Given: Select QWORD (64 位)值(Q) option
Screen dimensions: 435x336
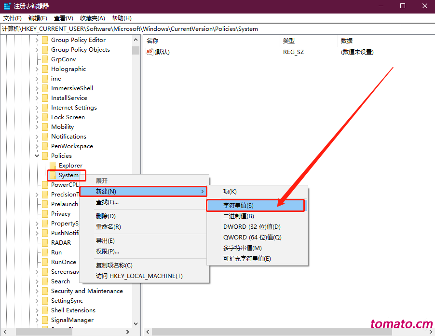Looking at the screenshot, I should coord(258,238).
